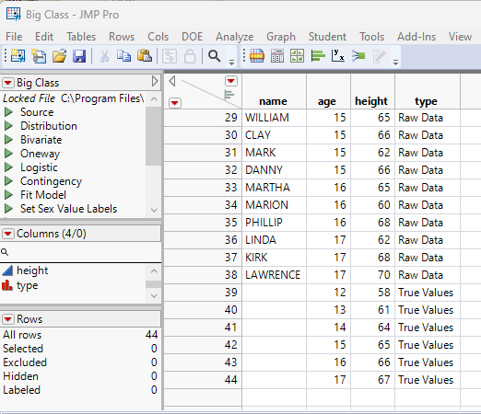Run the Fit Model script green triangle
The height and width of the screenshot is (414, 481).
point(8,195)
